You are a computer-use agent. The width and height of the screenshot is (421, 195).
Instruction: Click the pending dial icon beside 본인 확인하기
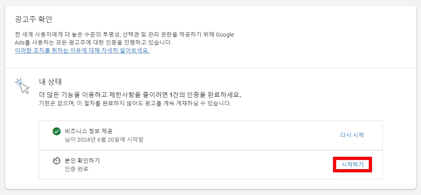57,161
